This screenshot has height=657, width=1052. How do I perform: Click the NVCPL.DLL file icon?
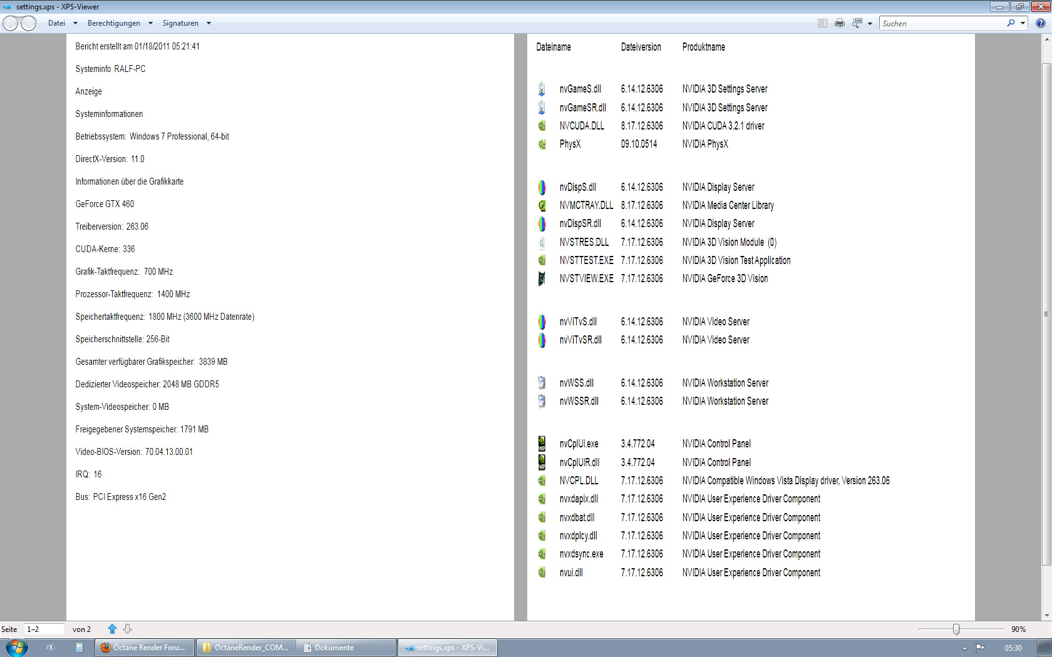pos(542,481)
